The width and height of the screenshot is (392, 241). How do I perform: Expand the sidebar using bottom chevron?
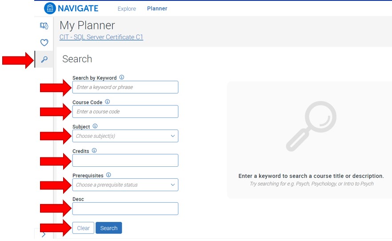point(44,234)
